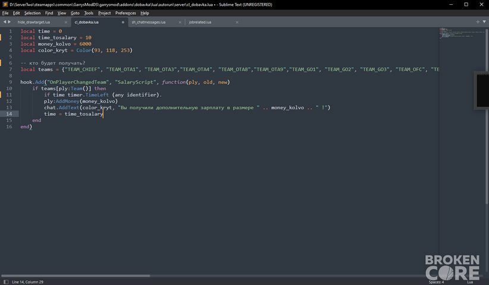This screenshot has height=285, width=489.
Task: Click the Color function on line 4
Action: 83,50
